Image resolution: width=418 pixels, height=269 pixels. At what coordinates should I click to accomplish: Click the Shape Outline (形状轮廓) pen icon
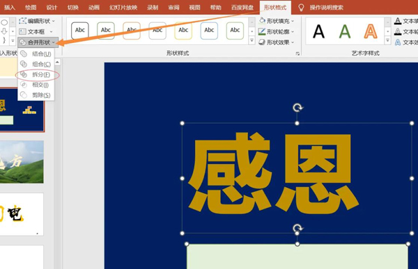pos(262,31)
